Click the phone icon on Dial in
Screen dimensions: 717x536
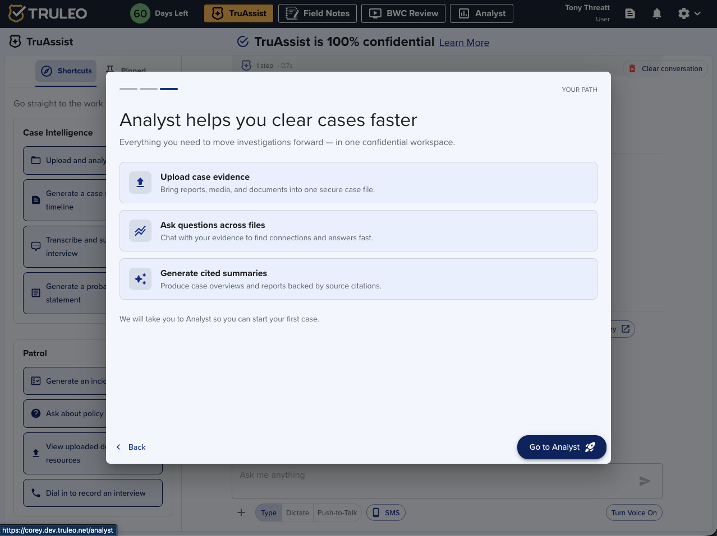coord(36,493)
